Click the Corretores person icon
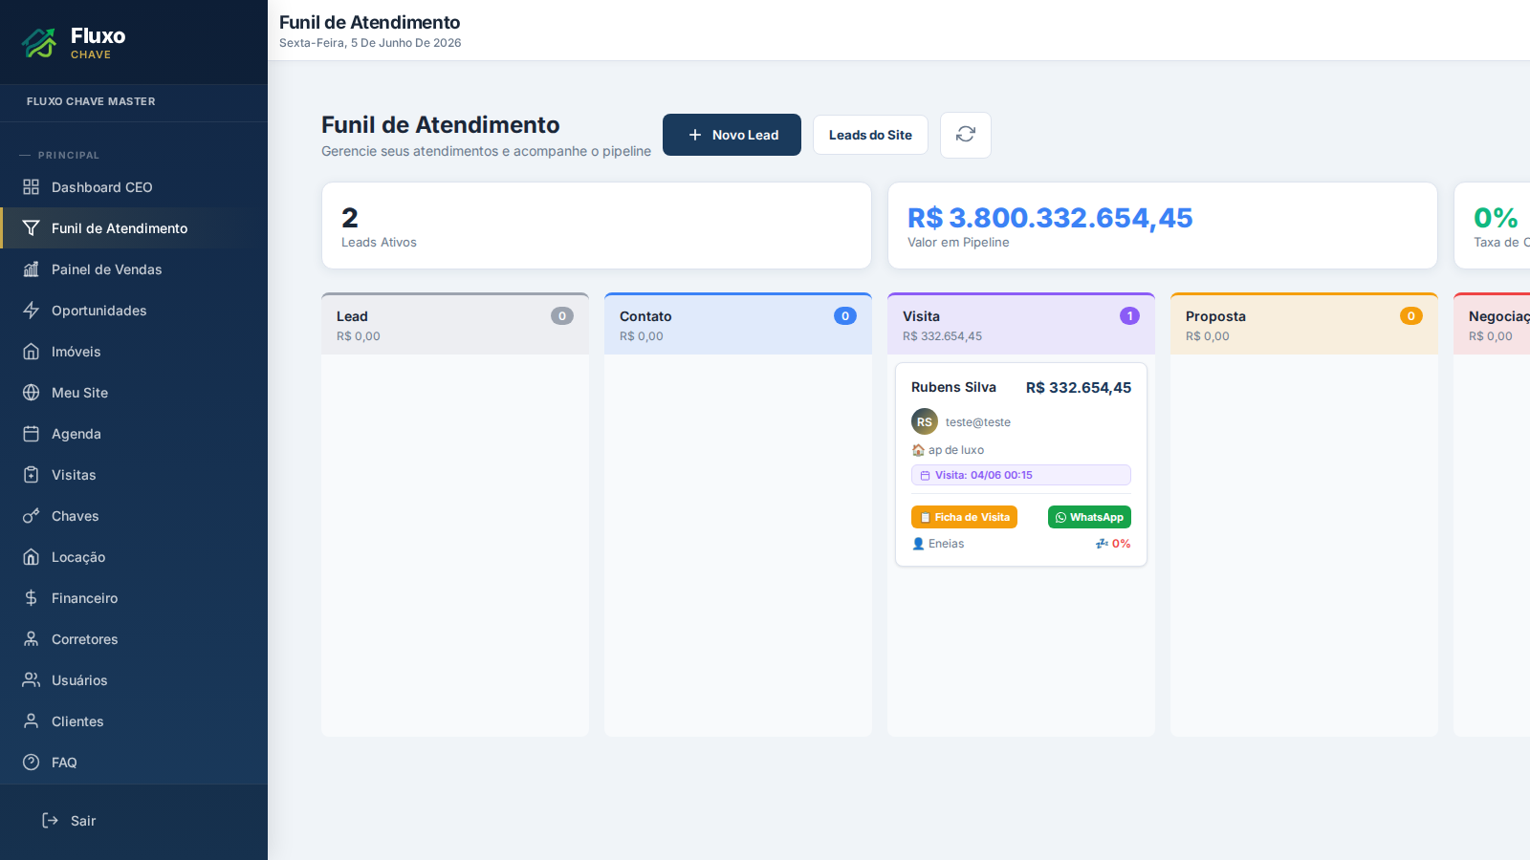 pos(32,639)
